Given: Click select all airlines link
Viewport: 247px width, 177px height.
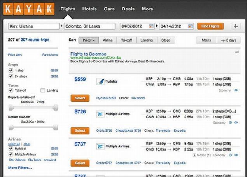Looking at the screenshot, I should coord(14,144).
